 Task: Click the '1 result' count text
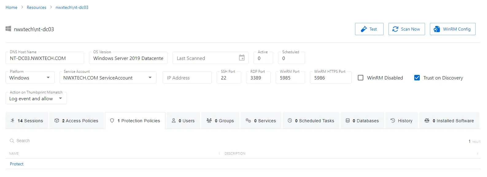(474, 141)
